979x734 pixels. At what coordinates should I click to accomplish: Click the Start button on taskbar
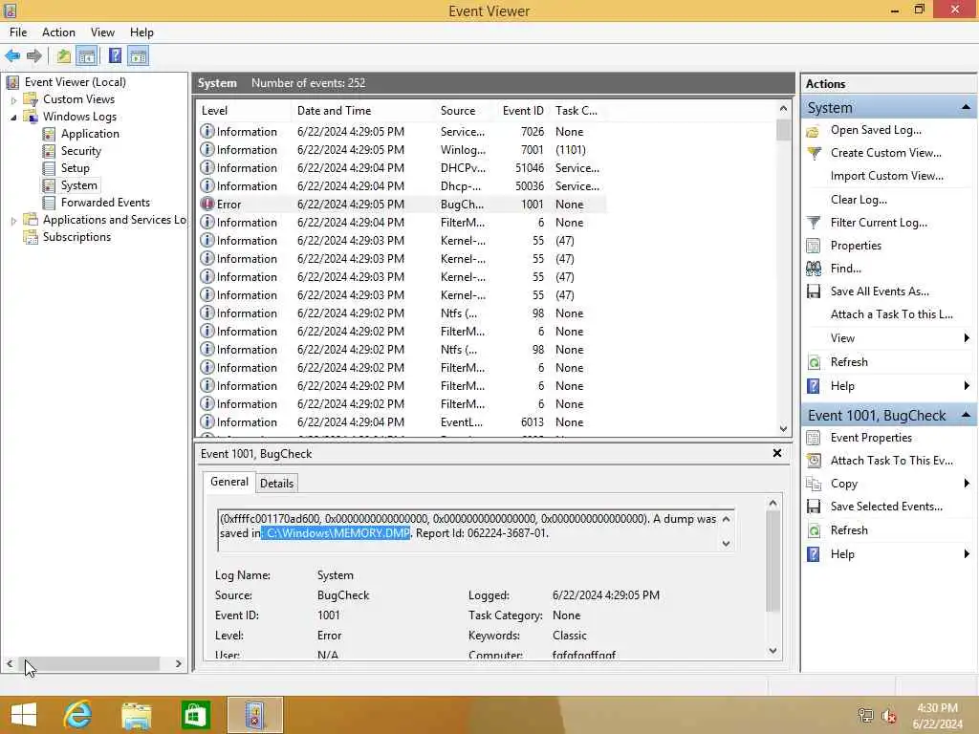[24, 715]
